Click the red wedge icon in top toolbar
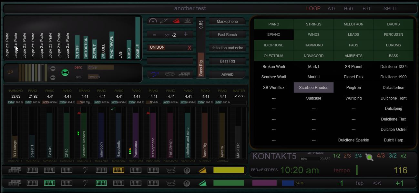Screen dimensions: 419x193 176,21
